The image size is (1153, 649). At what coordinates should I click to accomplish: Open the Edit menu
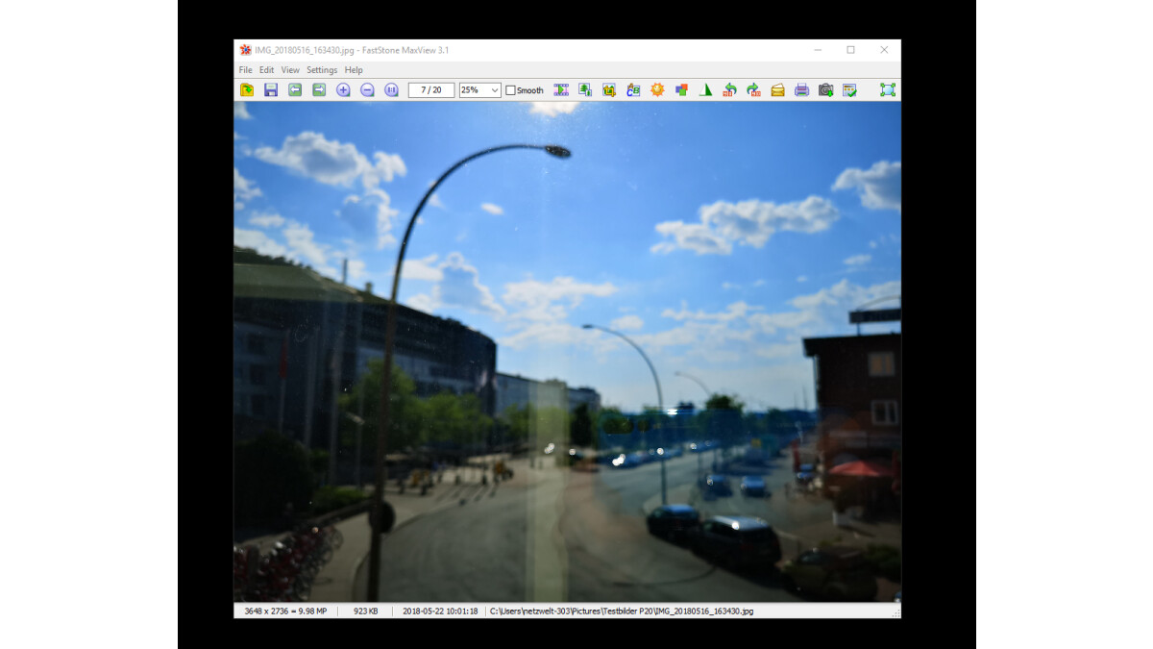click(x=265, y=69)
